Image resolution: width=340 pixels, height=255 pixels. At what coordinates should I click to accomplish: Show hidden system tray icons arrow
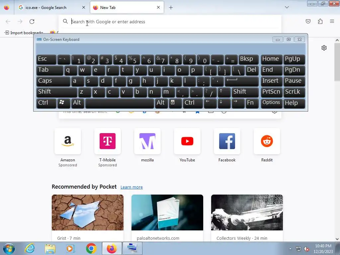click(x=290, y=249)
